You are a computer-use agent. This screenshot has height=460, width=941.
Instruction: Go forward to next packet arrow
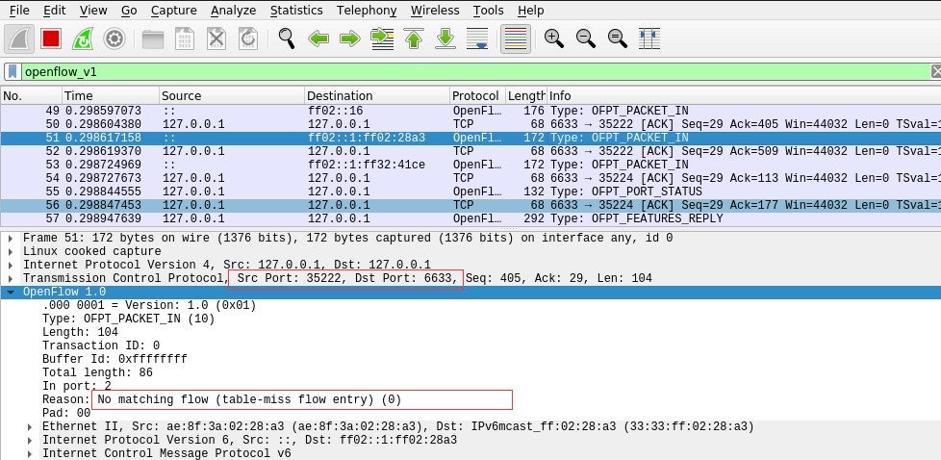(350, 39)
